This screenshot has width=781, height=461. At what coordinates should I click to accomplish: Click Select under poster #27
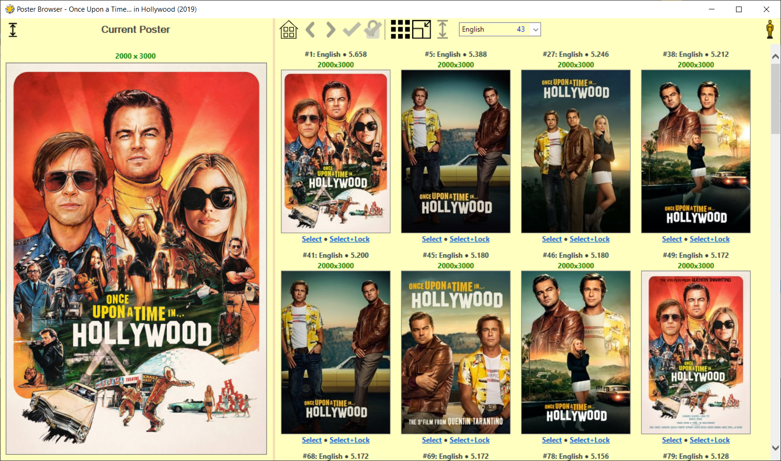tap(552, 239)
